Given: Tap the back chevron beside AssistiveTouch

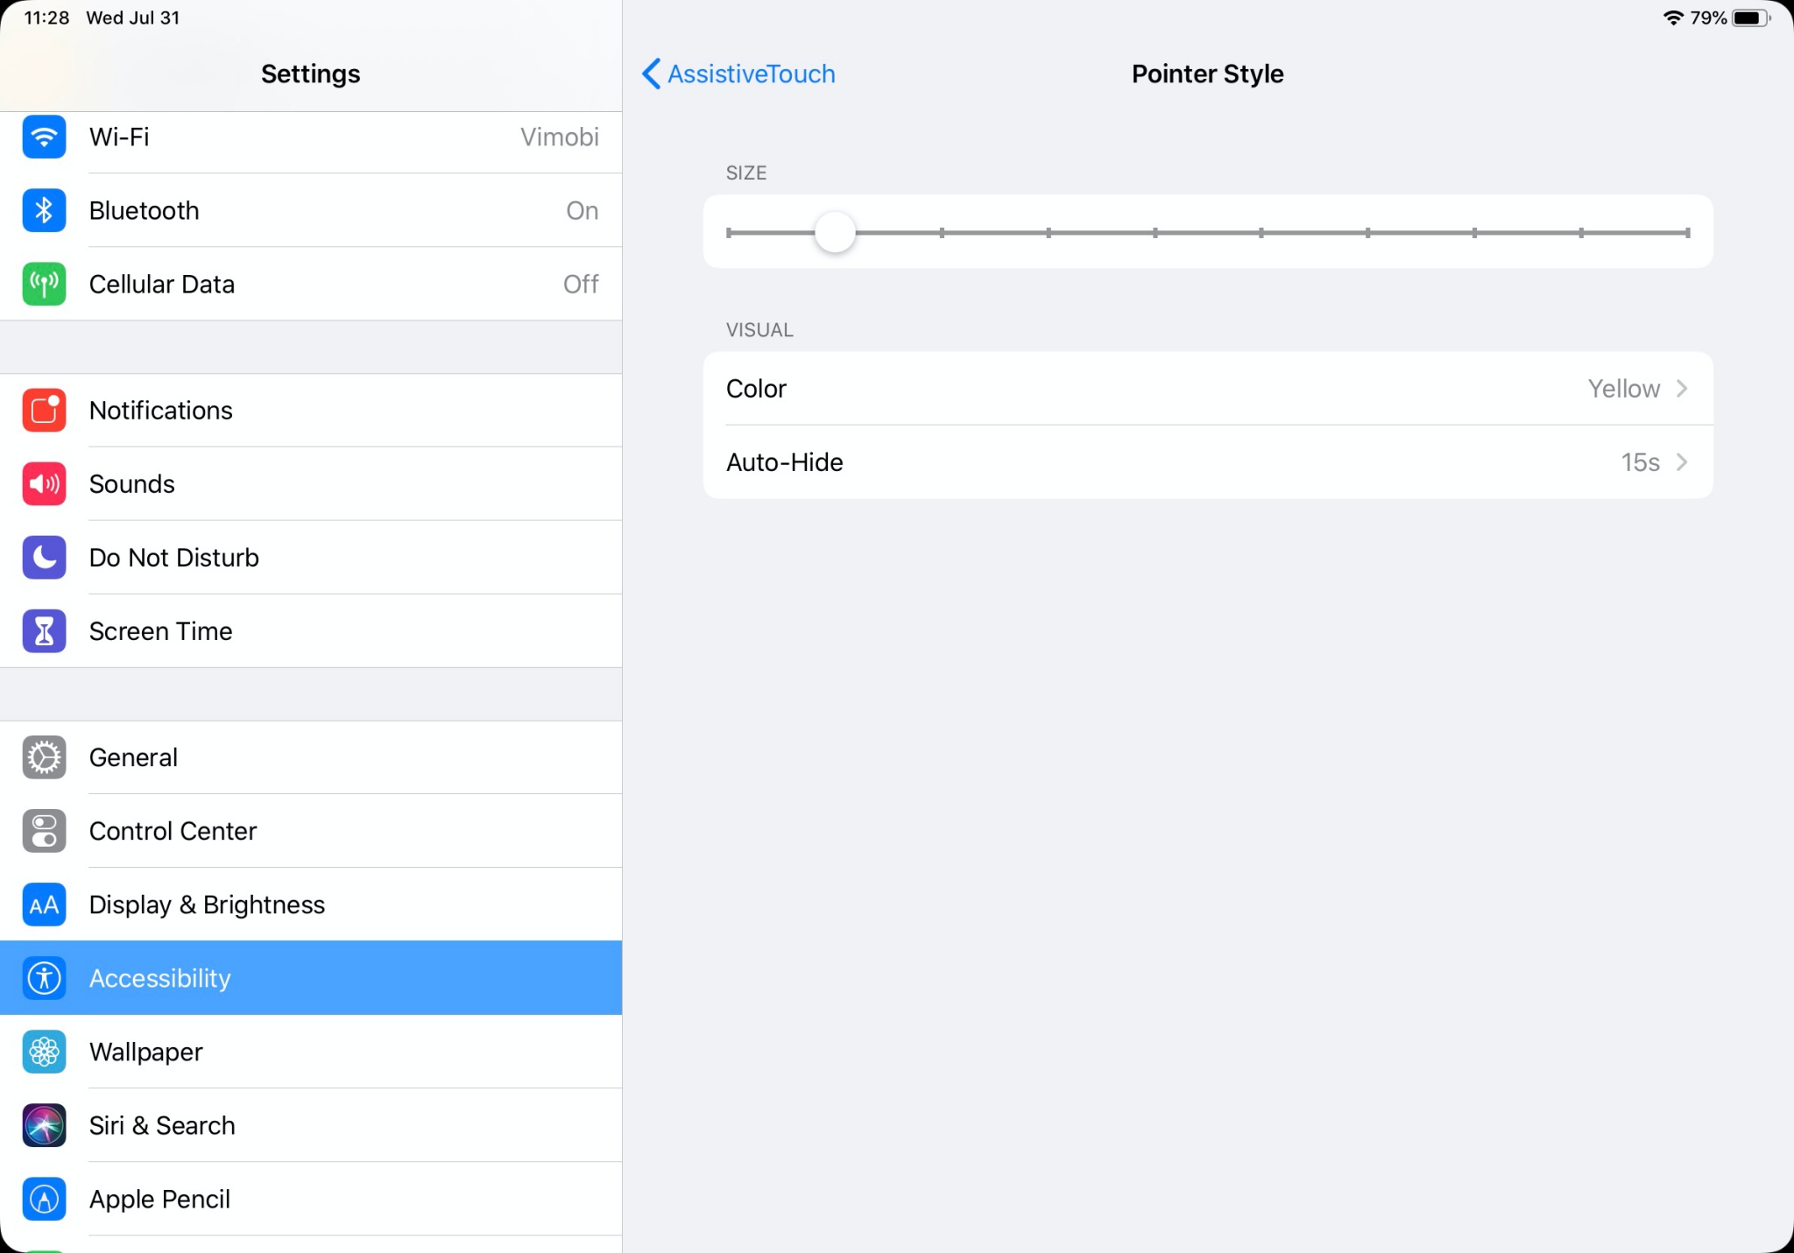Looking at the screenshot, I should click(651, 74).
